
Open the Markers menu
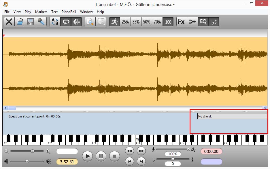[x=41, y=12]
